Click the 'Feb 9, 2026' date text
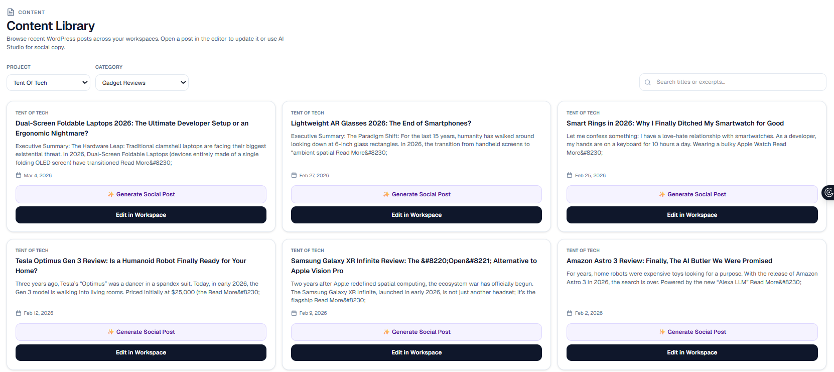The height and width of the screenshot is (372, 834). coord(313,313)
